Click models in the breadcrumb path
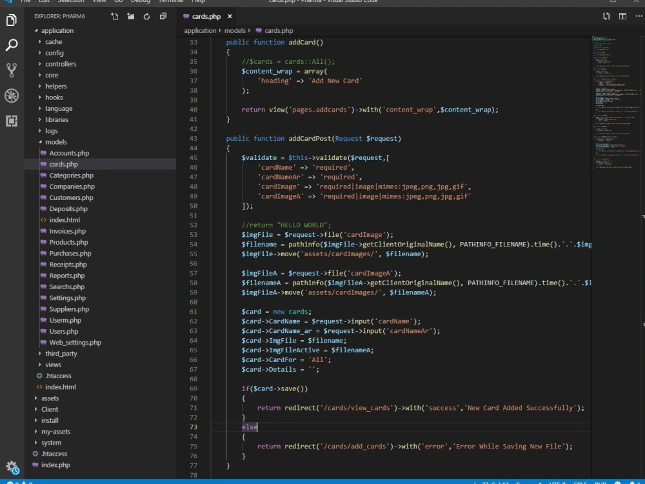645x484 pixels. pos(235,30)
